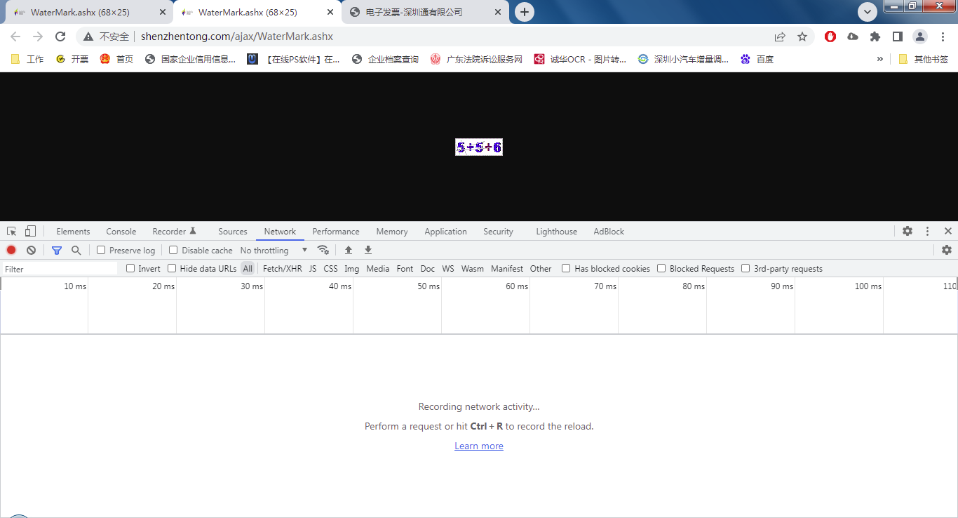Toggle the device toolbar icon
The image size is (958, 518).
pos(30,231)
